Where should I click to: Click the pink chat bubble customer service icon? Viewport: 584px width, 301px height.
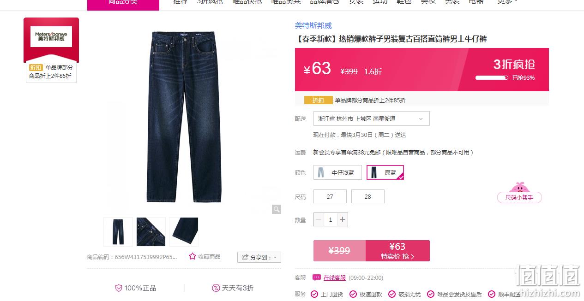(x=317, y=277)
